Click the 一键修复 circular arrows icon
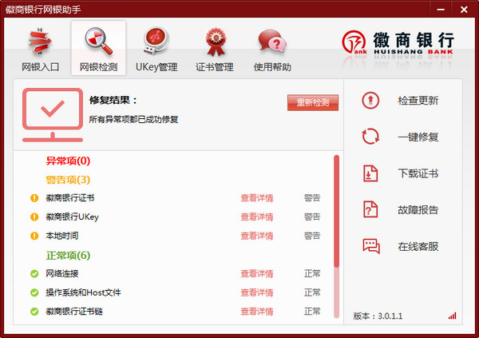Viewport: 479px width, 338px height. pos(370,137)
